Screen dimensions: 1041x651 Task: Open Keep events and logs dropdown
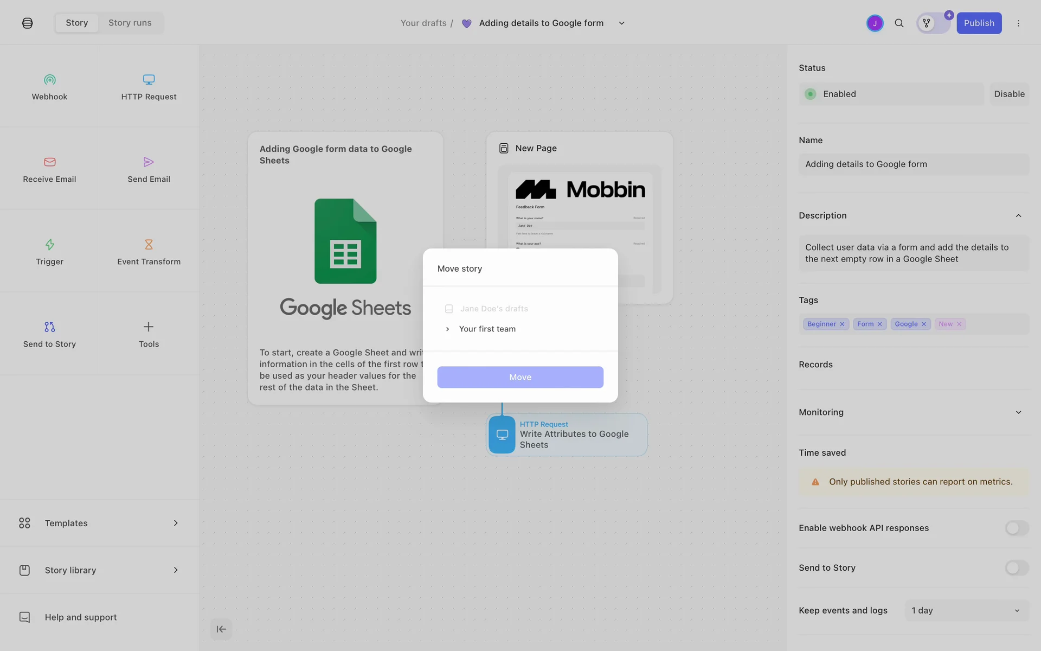[x=966, y=611]
